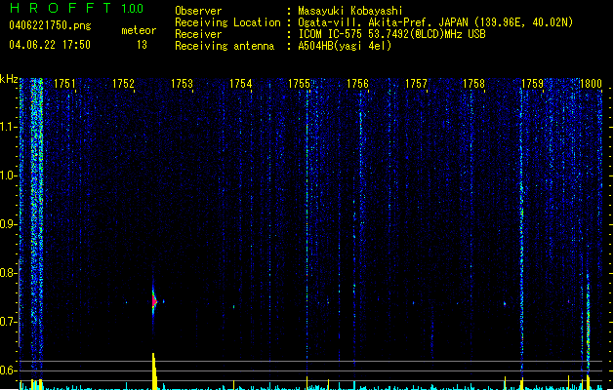Click the 0.9 frequency axis label
Screen dimensions: 614x390
click(x=9, y=224)
